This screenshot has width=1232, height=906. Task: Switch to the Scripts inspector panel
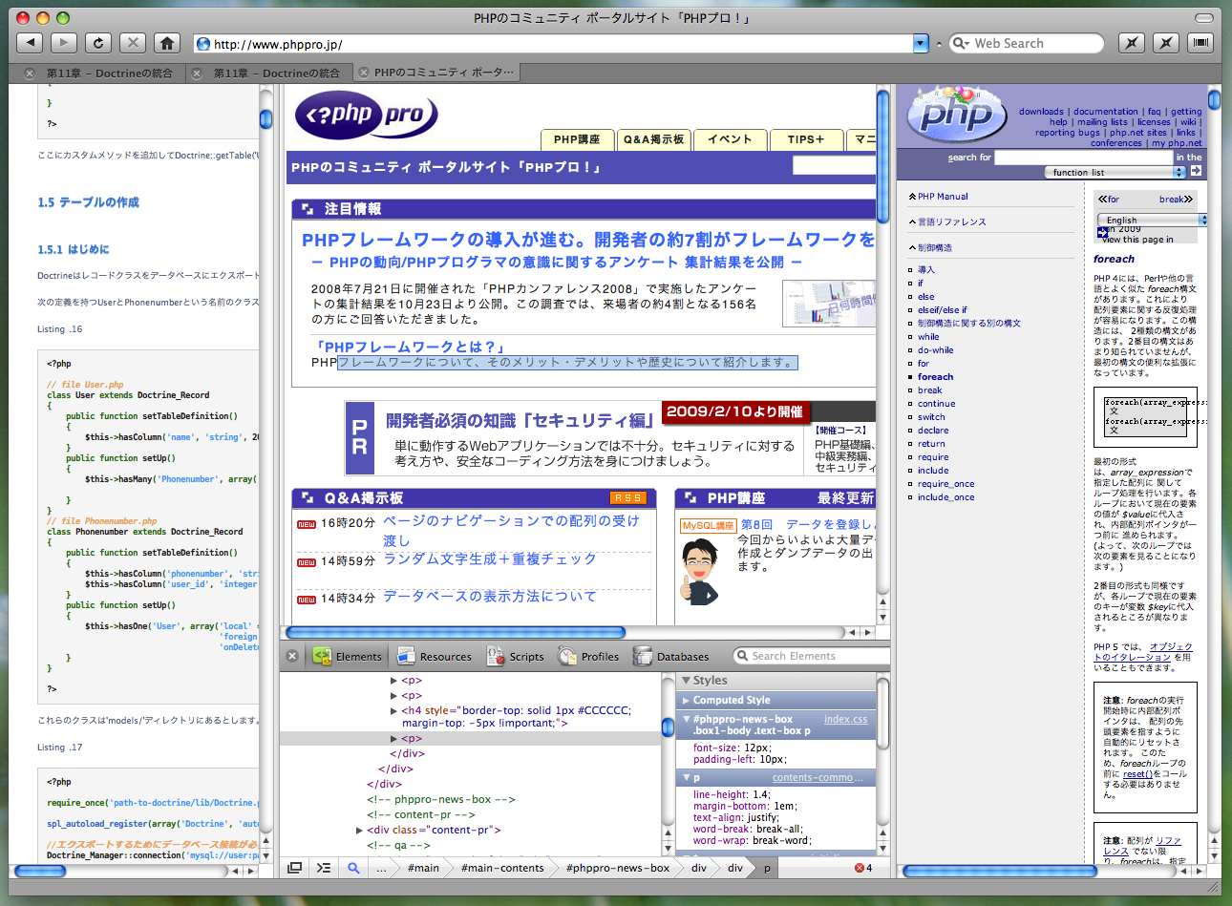point(516,657)
